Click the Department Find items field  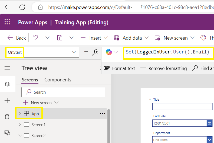coord(179,140)
